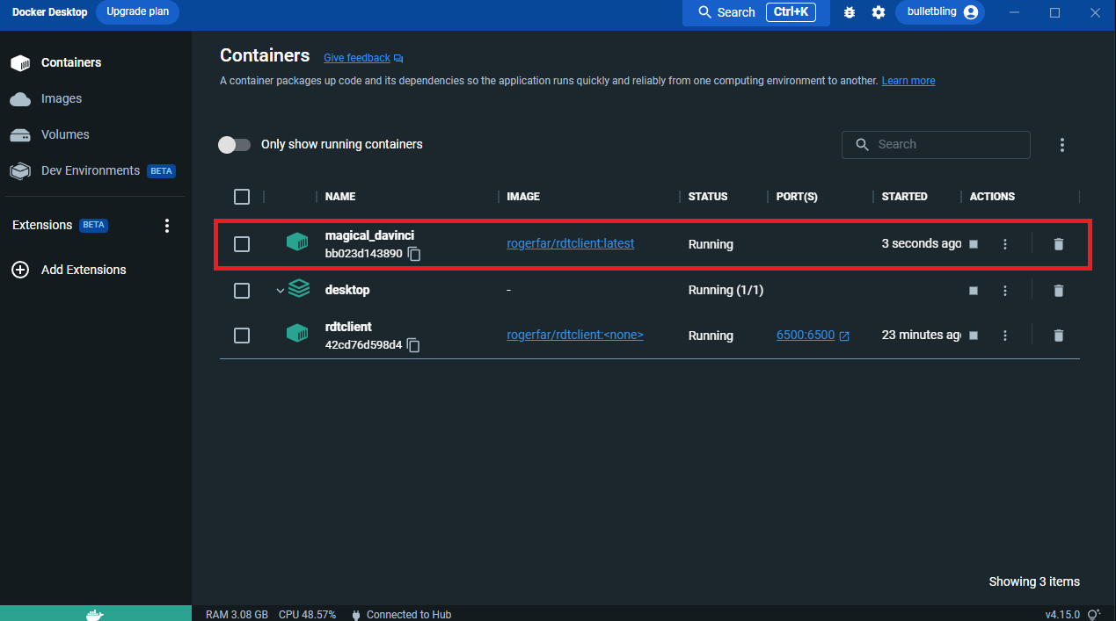Image resolution: width=1116 pixels, height=621 pixels.
Task: Open the rogerfar/rdtclient:latest image link
Action: point(570,243)
